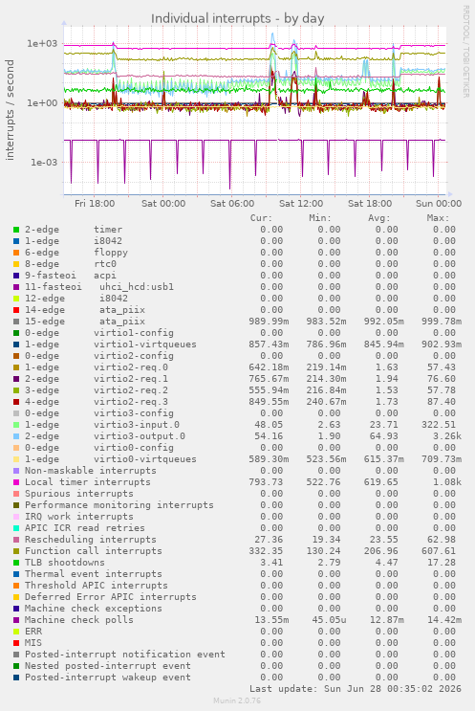475x711 pixels.
Task: Click the Cur: column header
Action: tap(261, 218)
